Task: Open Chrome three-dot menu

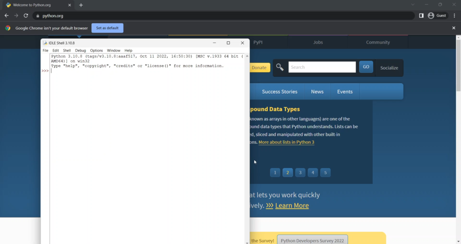Action: [454, 16]
